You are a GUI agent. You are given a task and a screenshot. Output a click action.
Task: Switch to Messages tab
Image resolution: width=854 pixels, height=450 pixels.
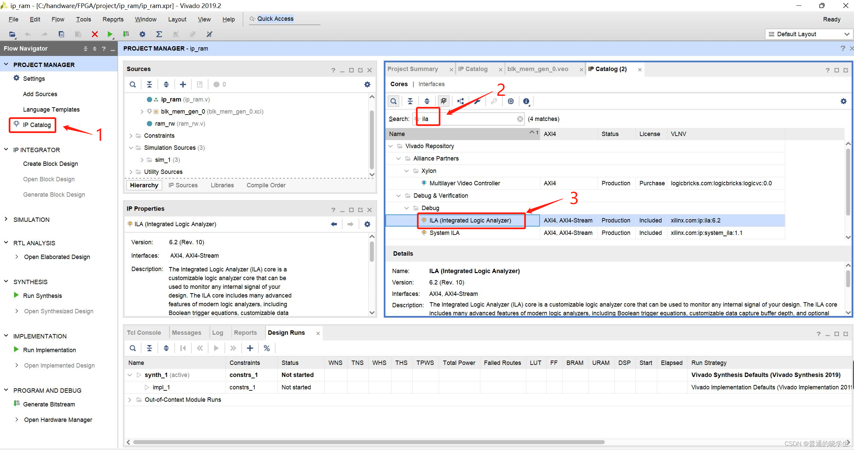click(186, 333)
